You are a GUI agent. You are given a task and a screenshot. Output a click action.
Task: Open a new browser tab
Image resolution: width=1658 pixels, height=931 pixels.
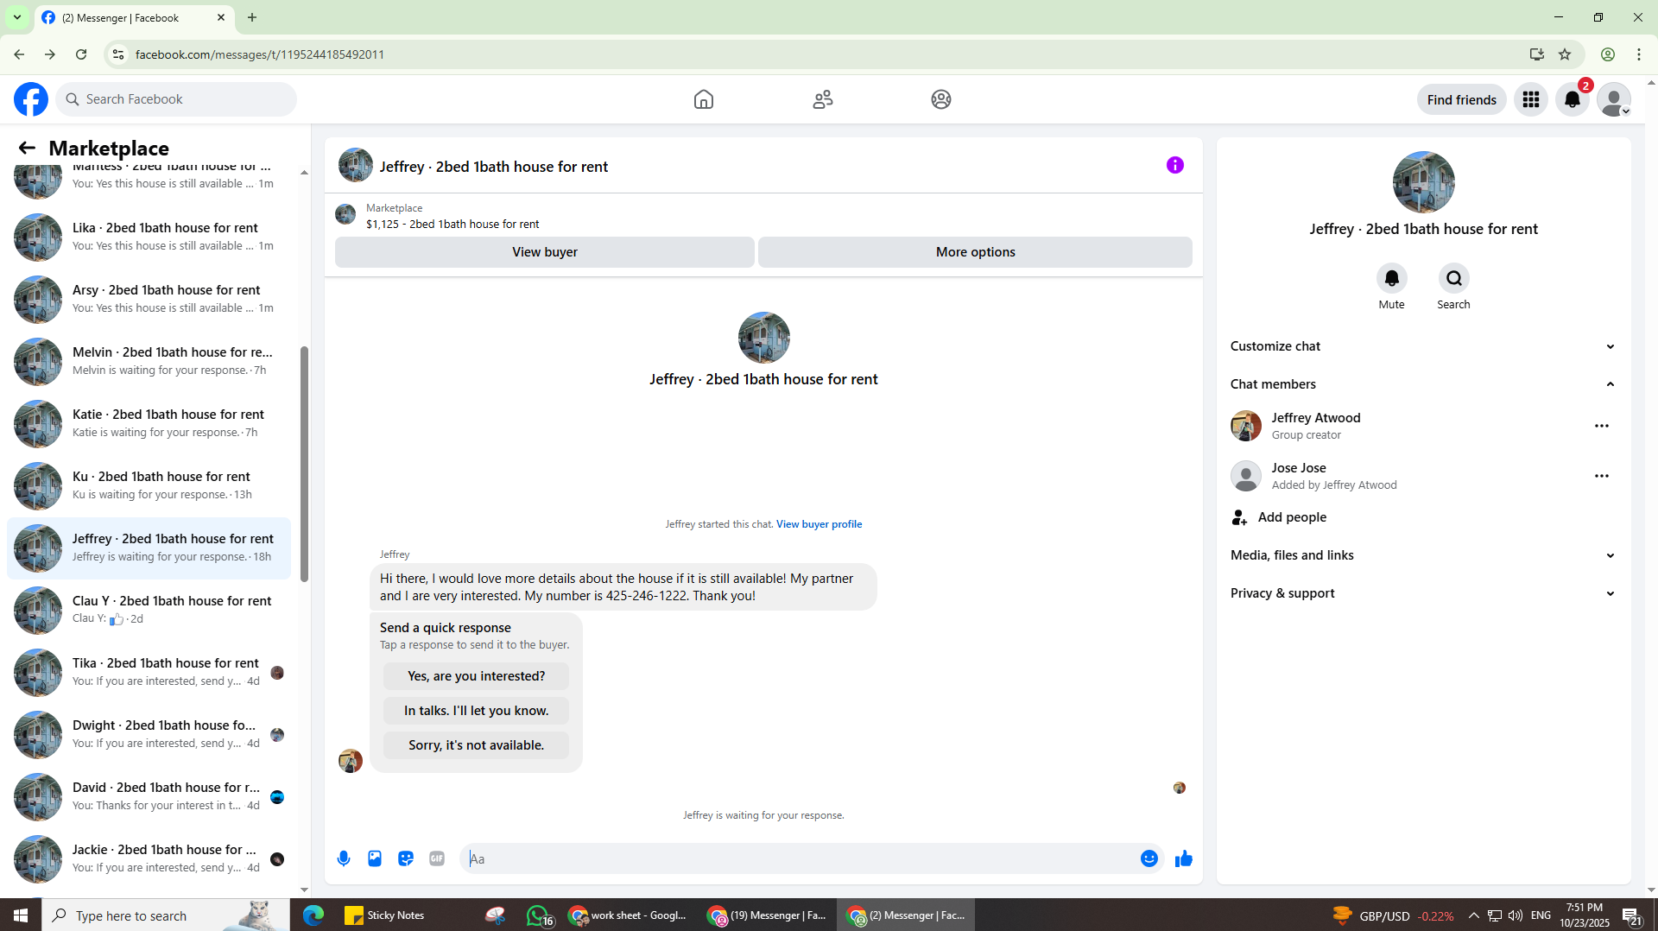[252, 17]
